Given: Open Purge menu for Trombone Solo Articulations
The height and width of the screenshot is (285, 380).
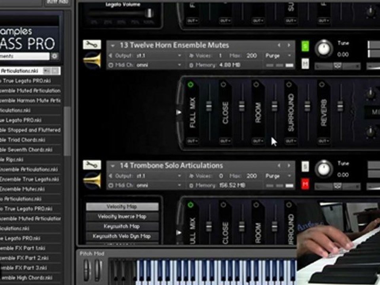Looking at the screenshot, I should 278,176.
